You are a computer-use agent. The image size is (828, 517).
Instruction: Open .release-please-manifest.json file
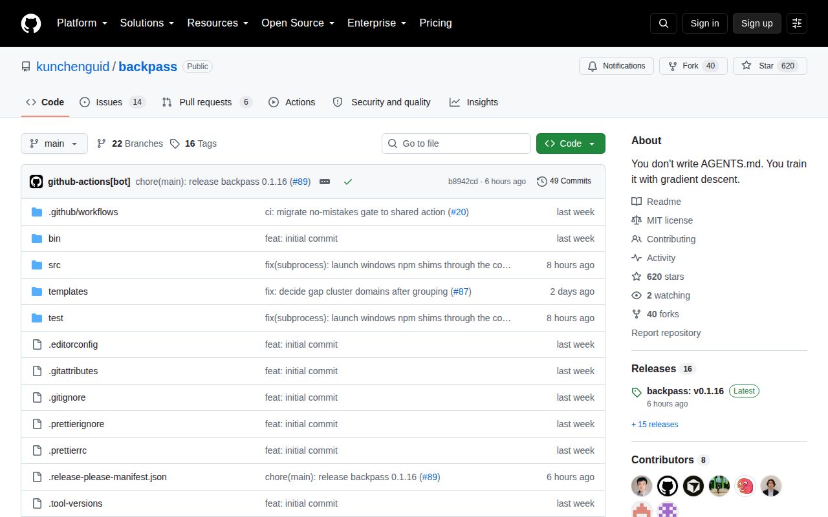click(x=107, y=477)
